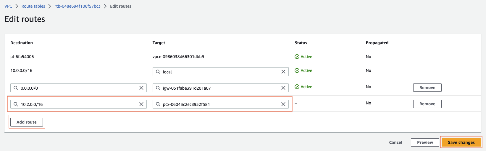
Task: Click Propagated No value for pl-6fa54006 row
Action: pos(368,57)
